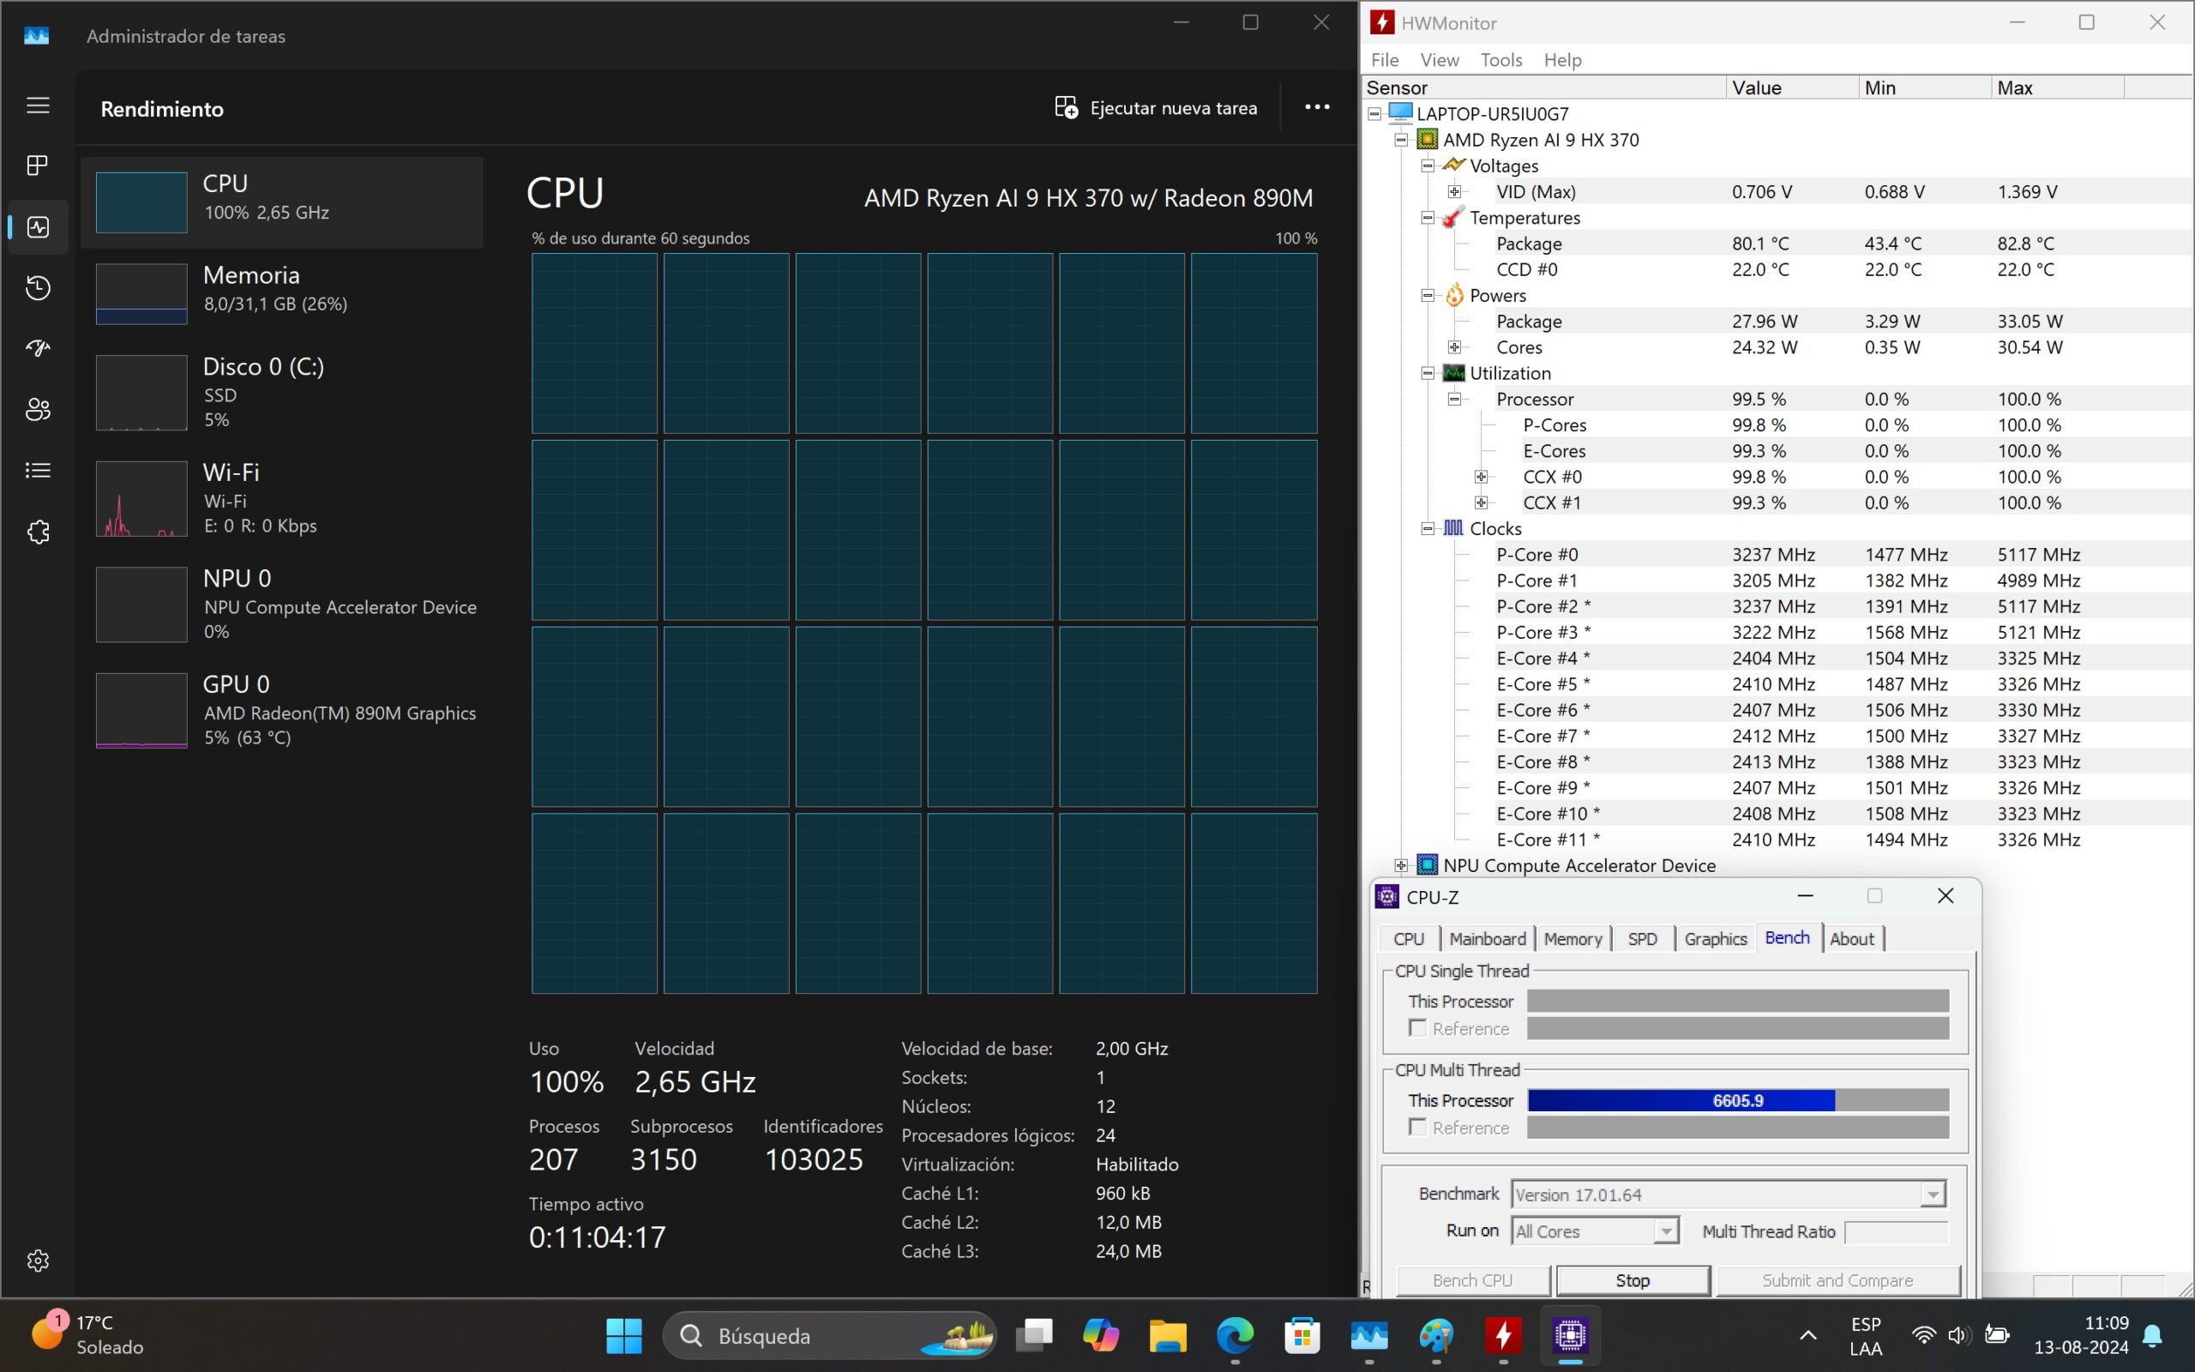
Task: Collapse AMD Ryzen AI 9 HX 370 node
Action: click(1401, 140)
